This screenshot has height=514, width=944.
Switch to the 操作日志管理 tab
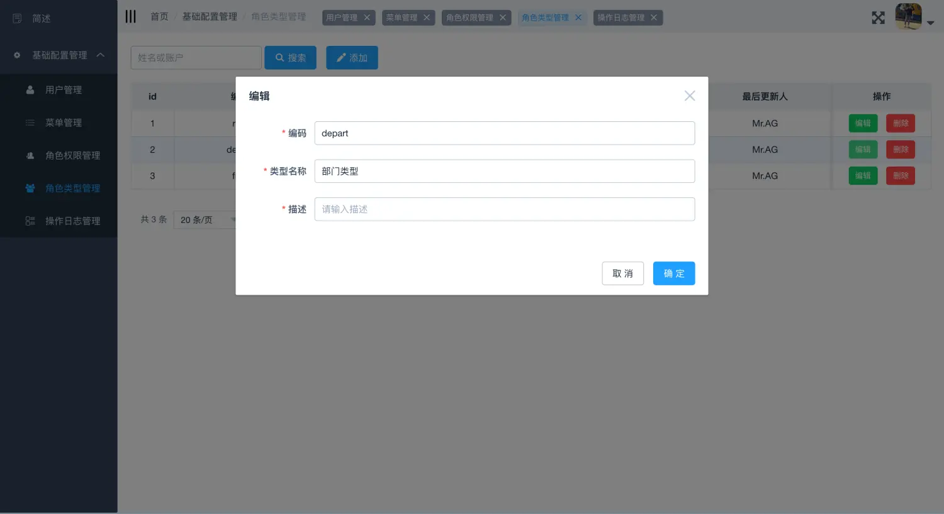tap(621, 18)
